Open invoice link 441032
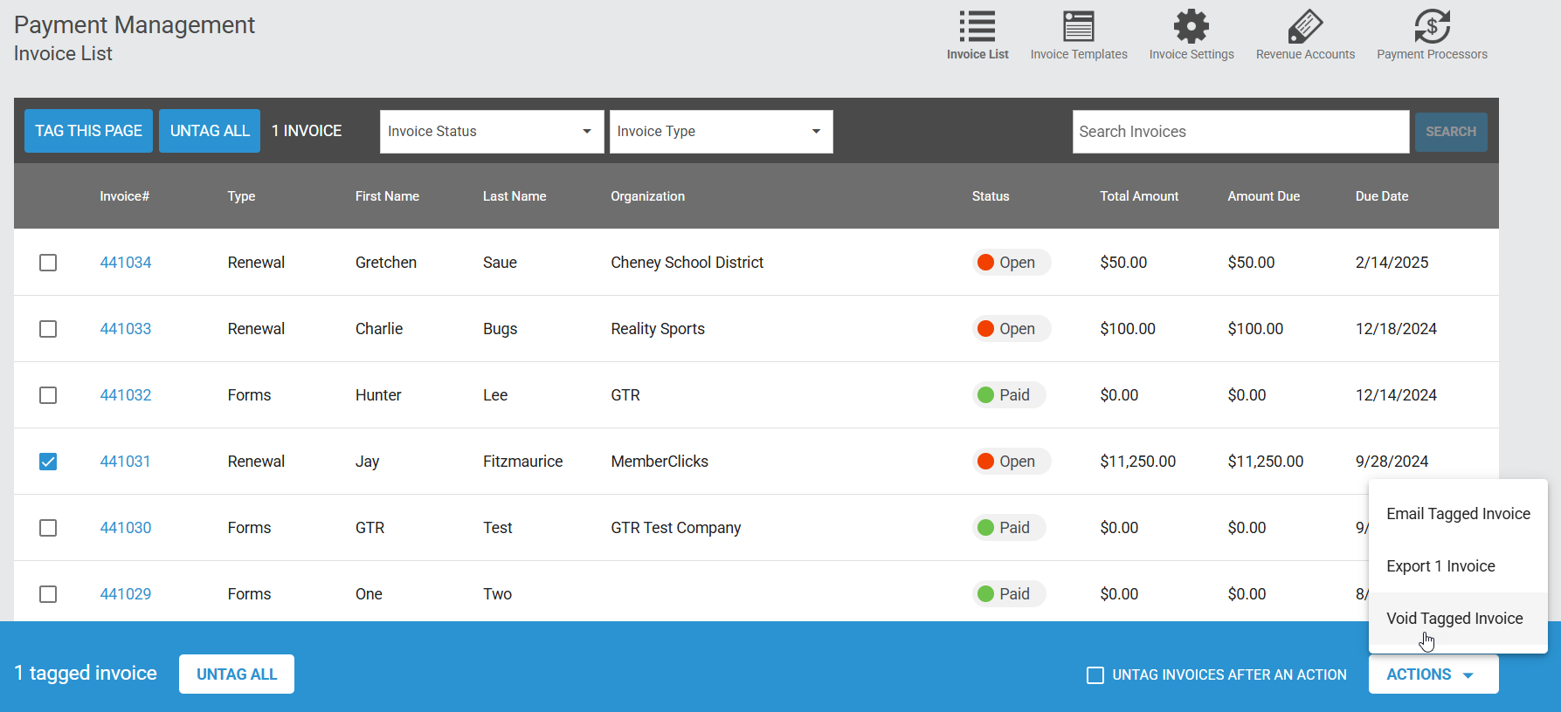Image resolution: width=1561 pixels, height=712 pixels. [x=126, y=395]
